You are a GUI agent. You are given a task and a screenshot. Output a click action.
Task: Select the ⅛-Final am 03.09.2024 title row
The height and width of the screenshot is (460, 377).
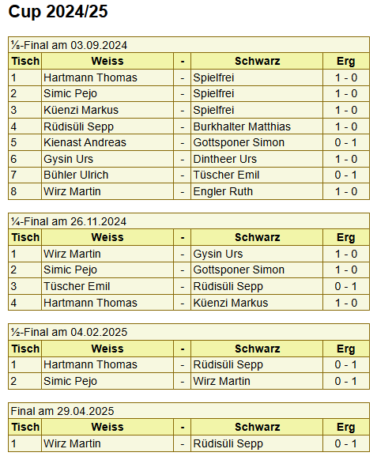click(x=189, y=45)
